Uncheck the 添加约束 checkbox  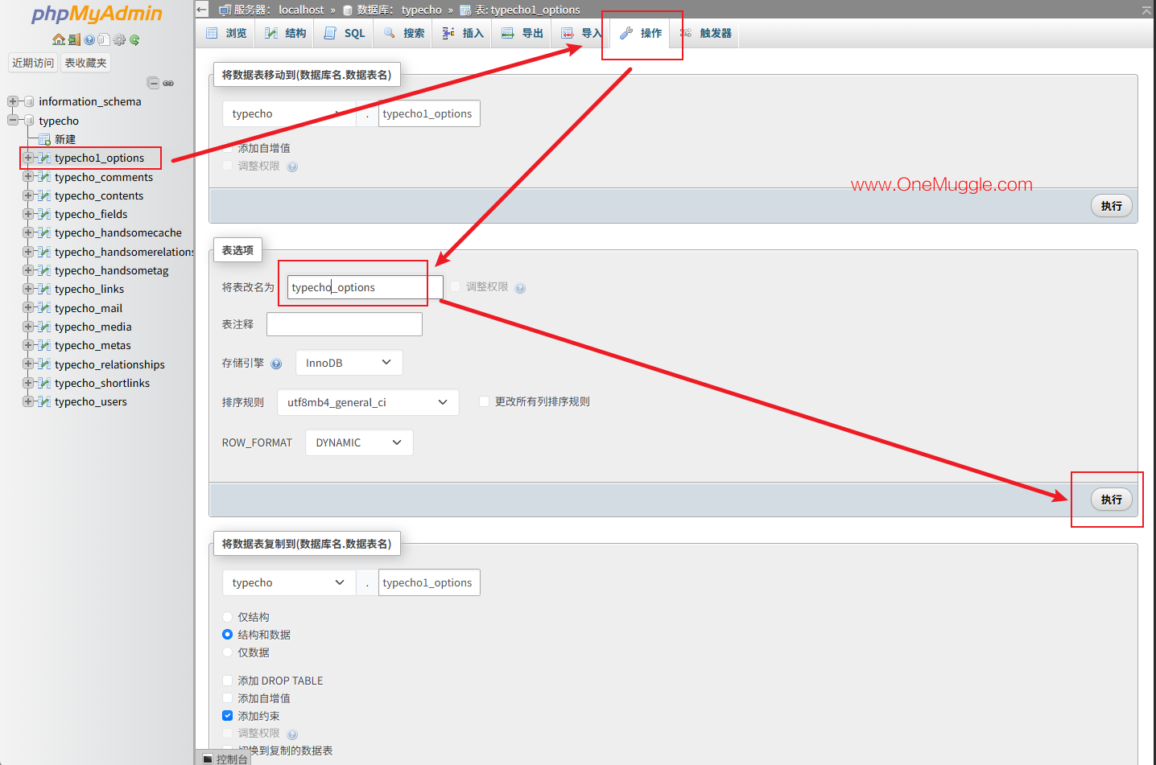[227, 716]
